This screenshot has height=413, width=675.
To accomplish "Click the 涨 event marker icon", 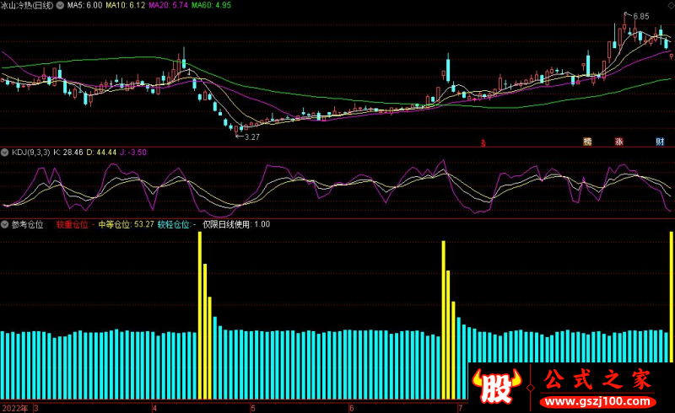I will point(618,142).
